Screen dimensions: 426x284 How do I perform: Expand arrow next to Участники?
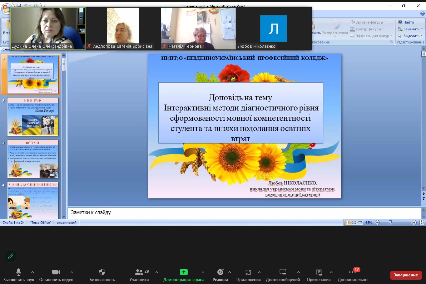[157, 272]
